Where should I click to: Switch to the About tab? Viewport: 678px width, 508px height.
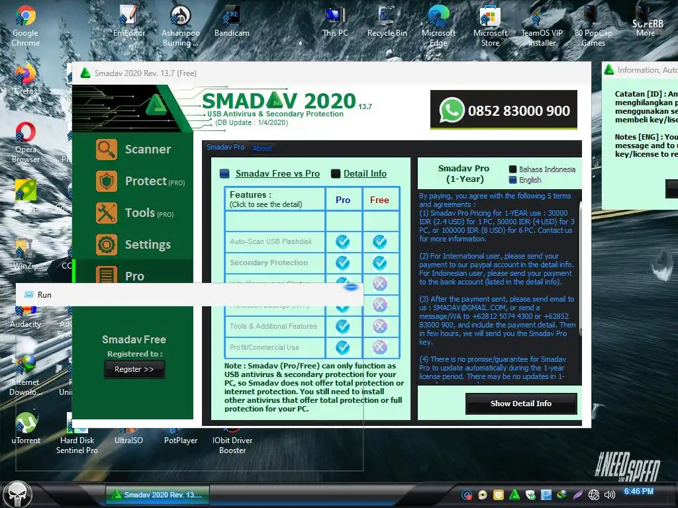pyautogui.click(x=262, y=148)
